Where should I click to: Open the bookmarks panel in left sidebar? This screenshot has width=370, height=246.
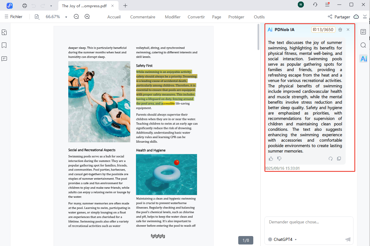[x=4, y=45]
